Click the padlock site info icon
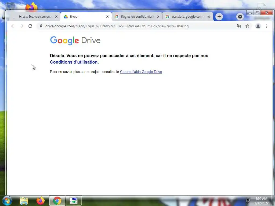 41,26
